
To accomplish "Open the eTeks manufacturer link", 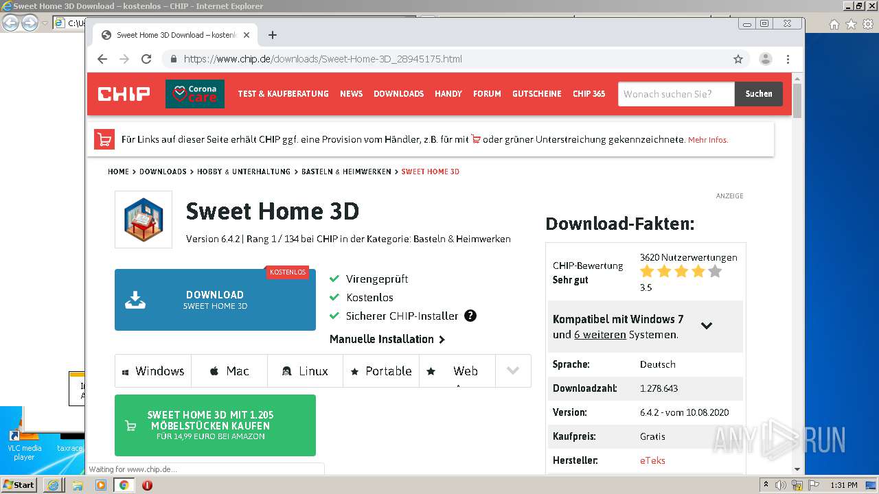I will point(652,460).
